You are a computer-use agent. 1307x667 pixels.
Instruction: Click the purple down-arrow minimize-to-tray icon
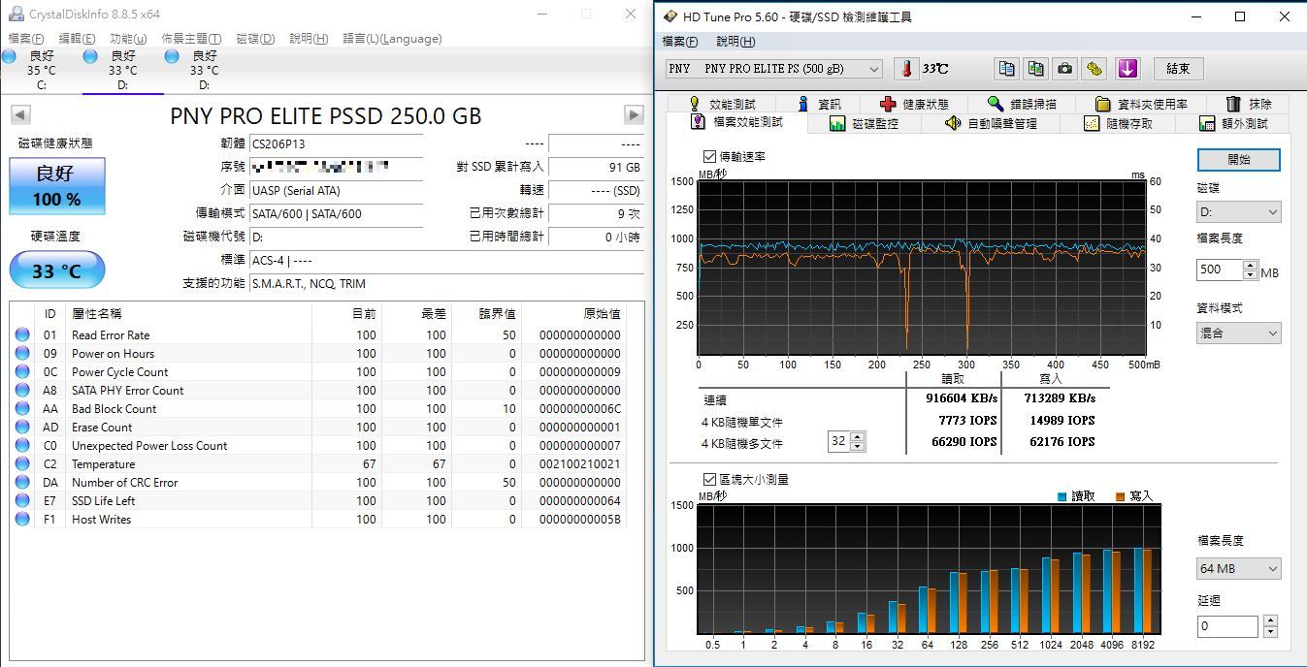(x=1127, y=69)
